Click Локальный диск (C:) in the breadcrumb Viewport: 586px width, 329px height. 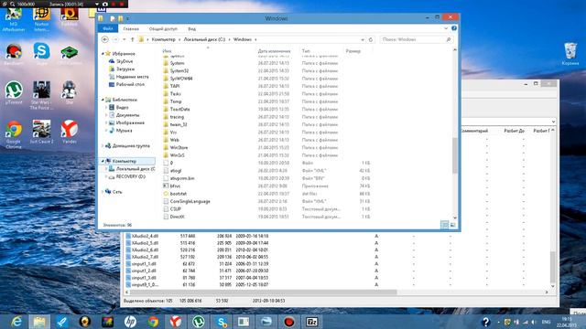(x=204, y=39)
